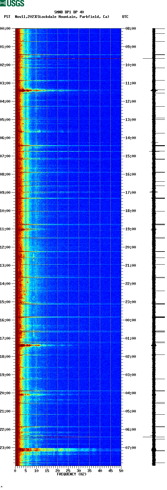
Task: Click the 00:00 PST time label
Action: tap(5, 29)
